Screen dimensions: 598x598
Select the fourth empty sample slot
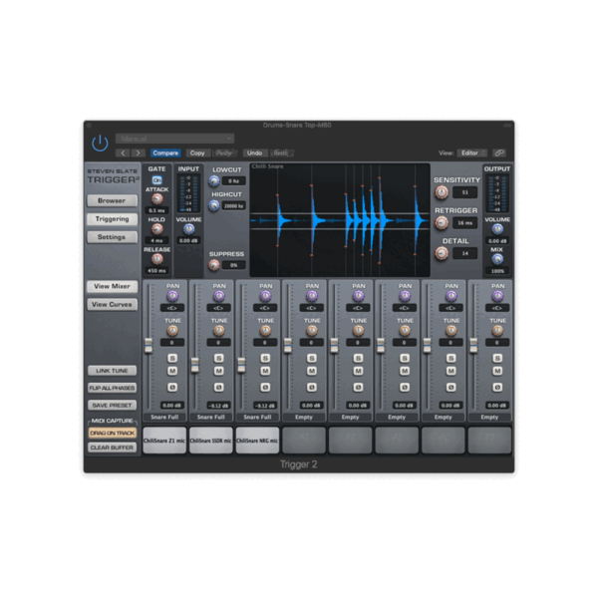click(444, 441)
